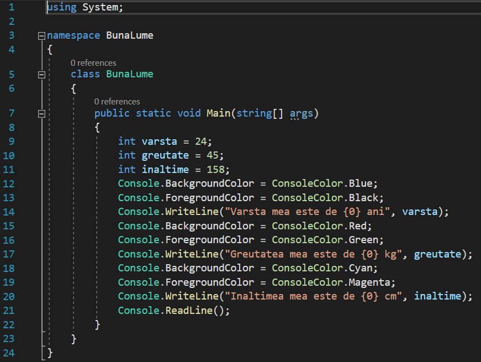Click 'ReadLine' on line 21
481x362 pixels.
pos(189,311)
